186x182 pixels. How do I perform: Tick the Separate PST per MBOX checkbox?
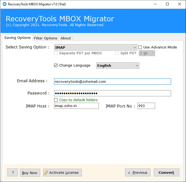point(56,53)
